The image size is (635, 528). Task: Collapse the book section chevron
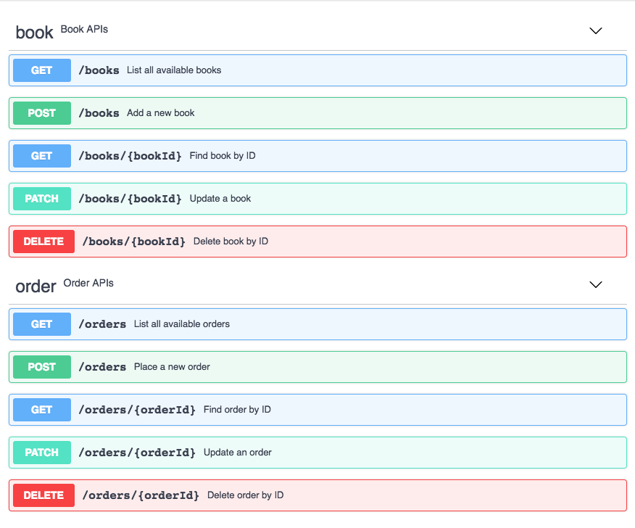click(595, 30)
